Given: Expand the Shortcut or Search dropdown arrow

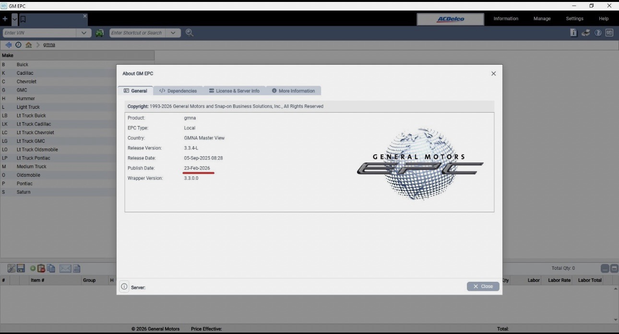Looking at the screenshot, I should 173,33.
